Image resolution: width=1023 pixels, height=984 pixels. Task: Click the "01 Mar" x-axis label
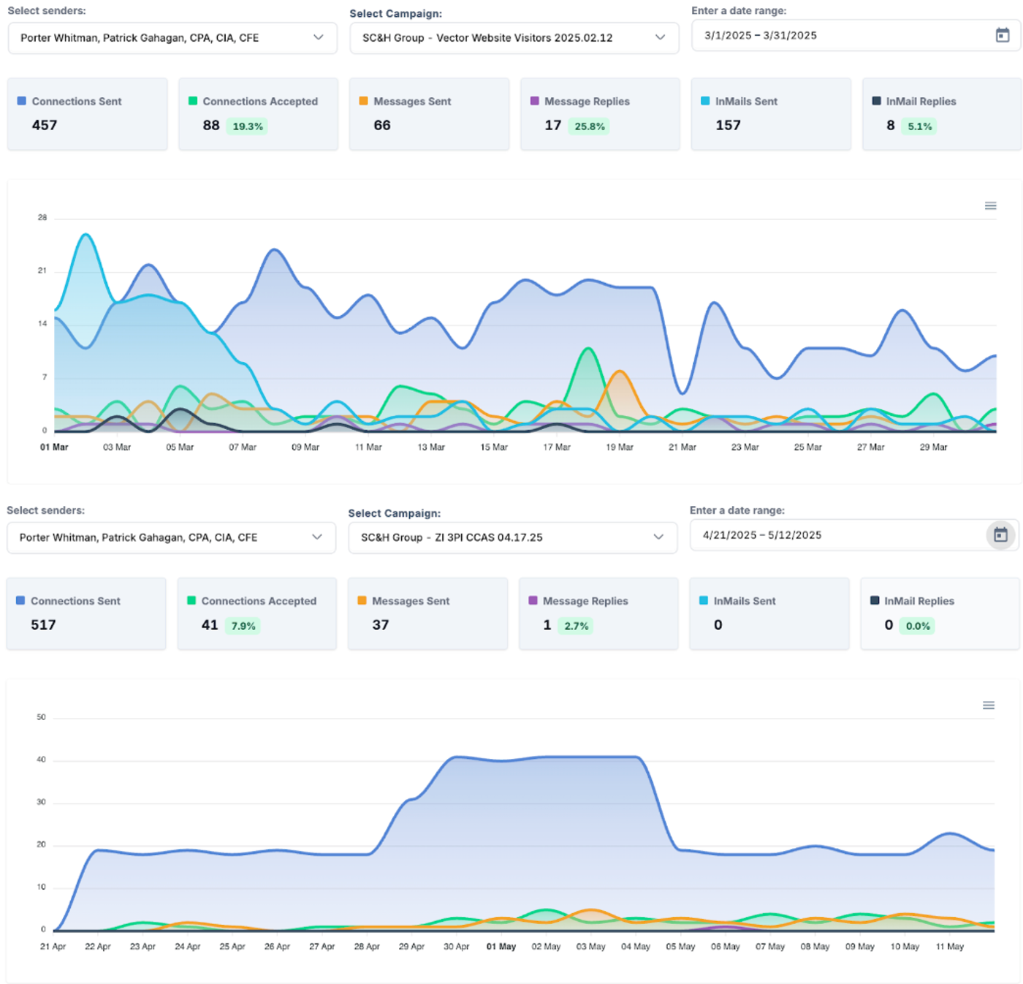coord(54,447)
